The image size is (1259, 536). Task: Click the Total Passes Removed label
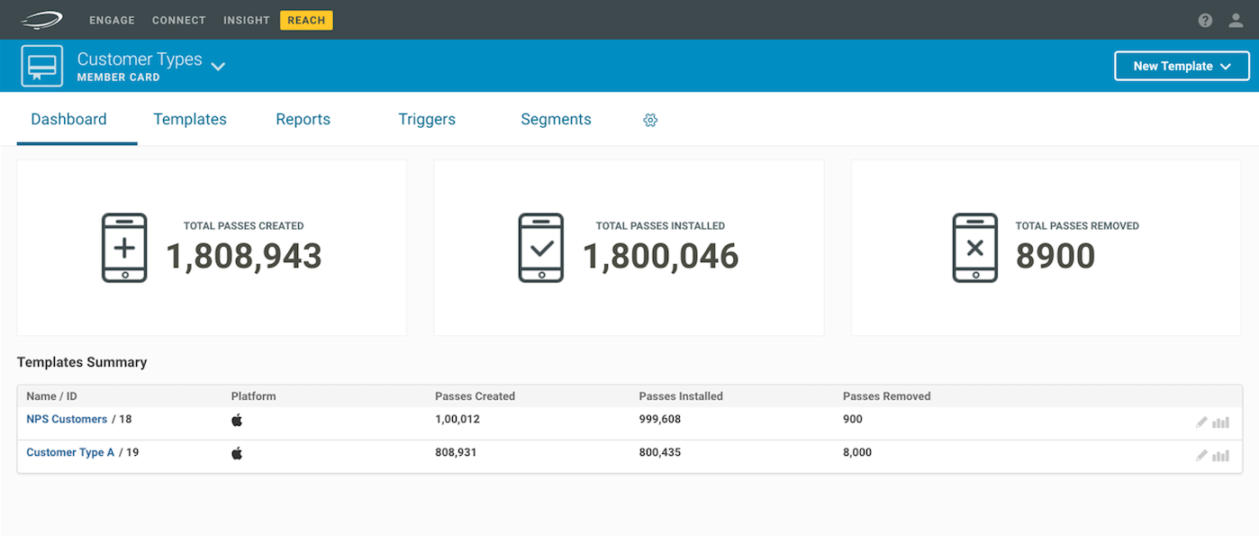(1077, 226)
